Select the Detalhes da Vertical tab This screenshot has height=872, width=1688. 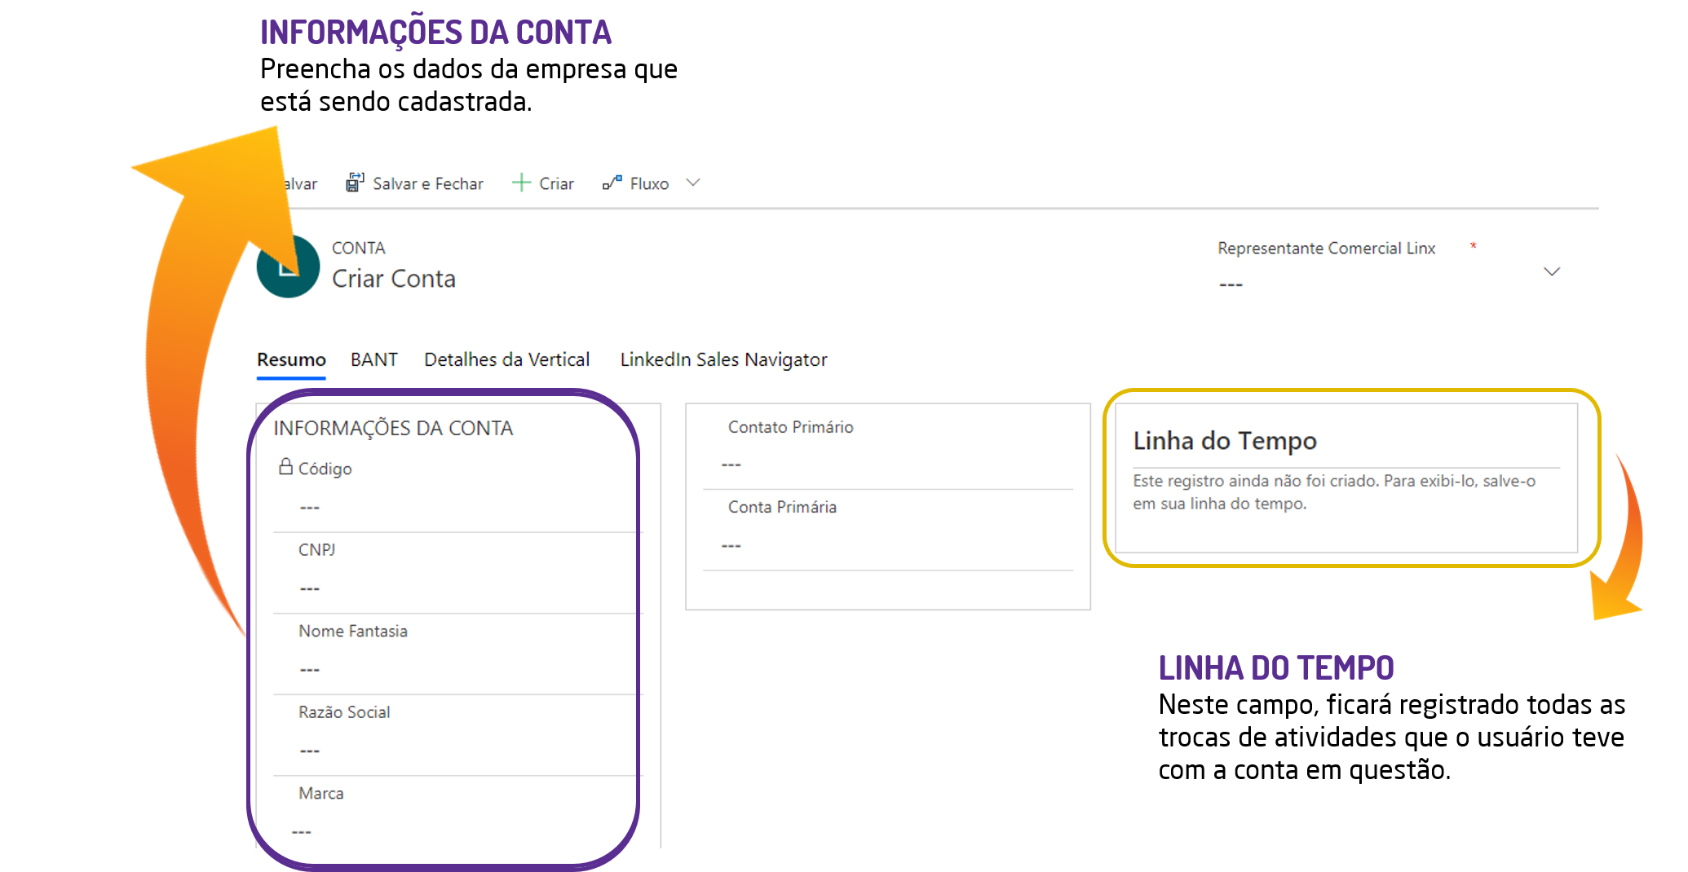tap(506, 359)
